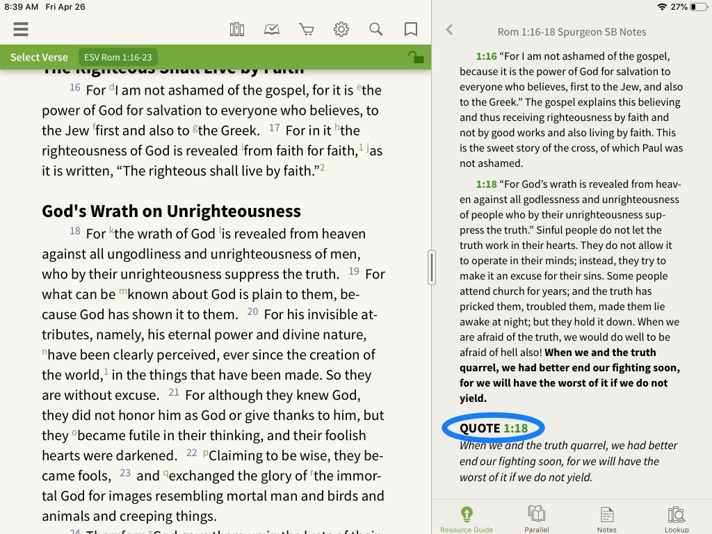Screen dimensions: 712x534
Task: Tap the heading God's Wrath on Unrighteousness
Action: point(171,211)
